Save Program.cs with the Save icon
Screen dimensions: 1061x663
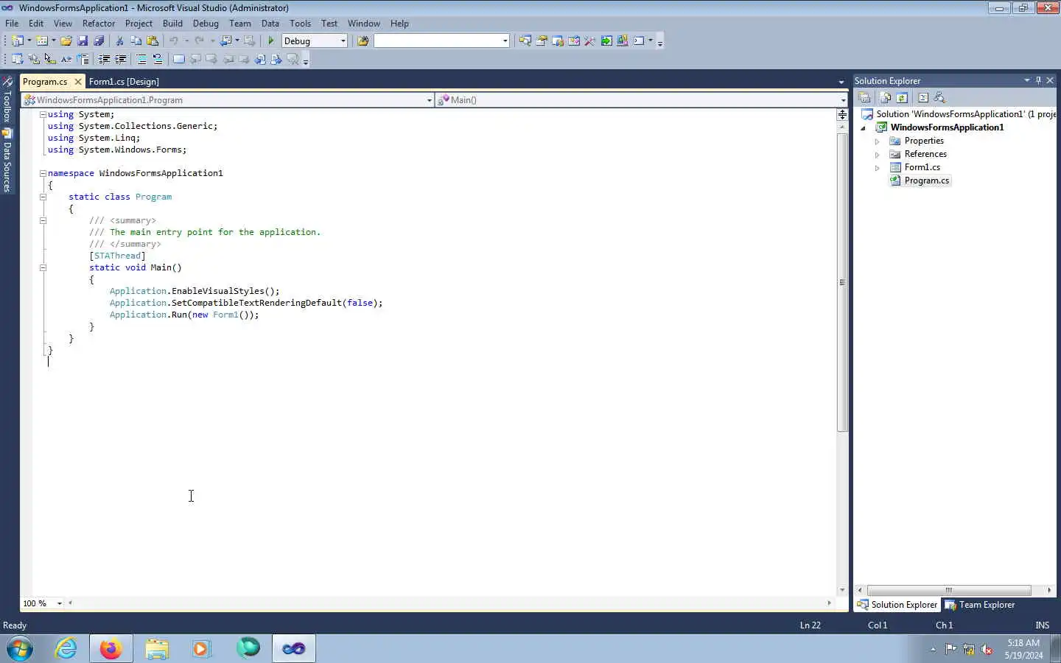[83, 41]
